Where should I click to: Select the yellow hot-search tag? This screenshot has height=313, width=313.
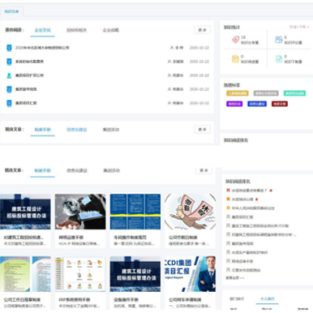pyautogui.click(x=238, y=93)
